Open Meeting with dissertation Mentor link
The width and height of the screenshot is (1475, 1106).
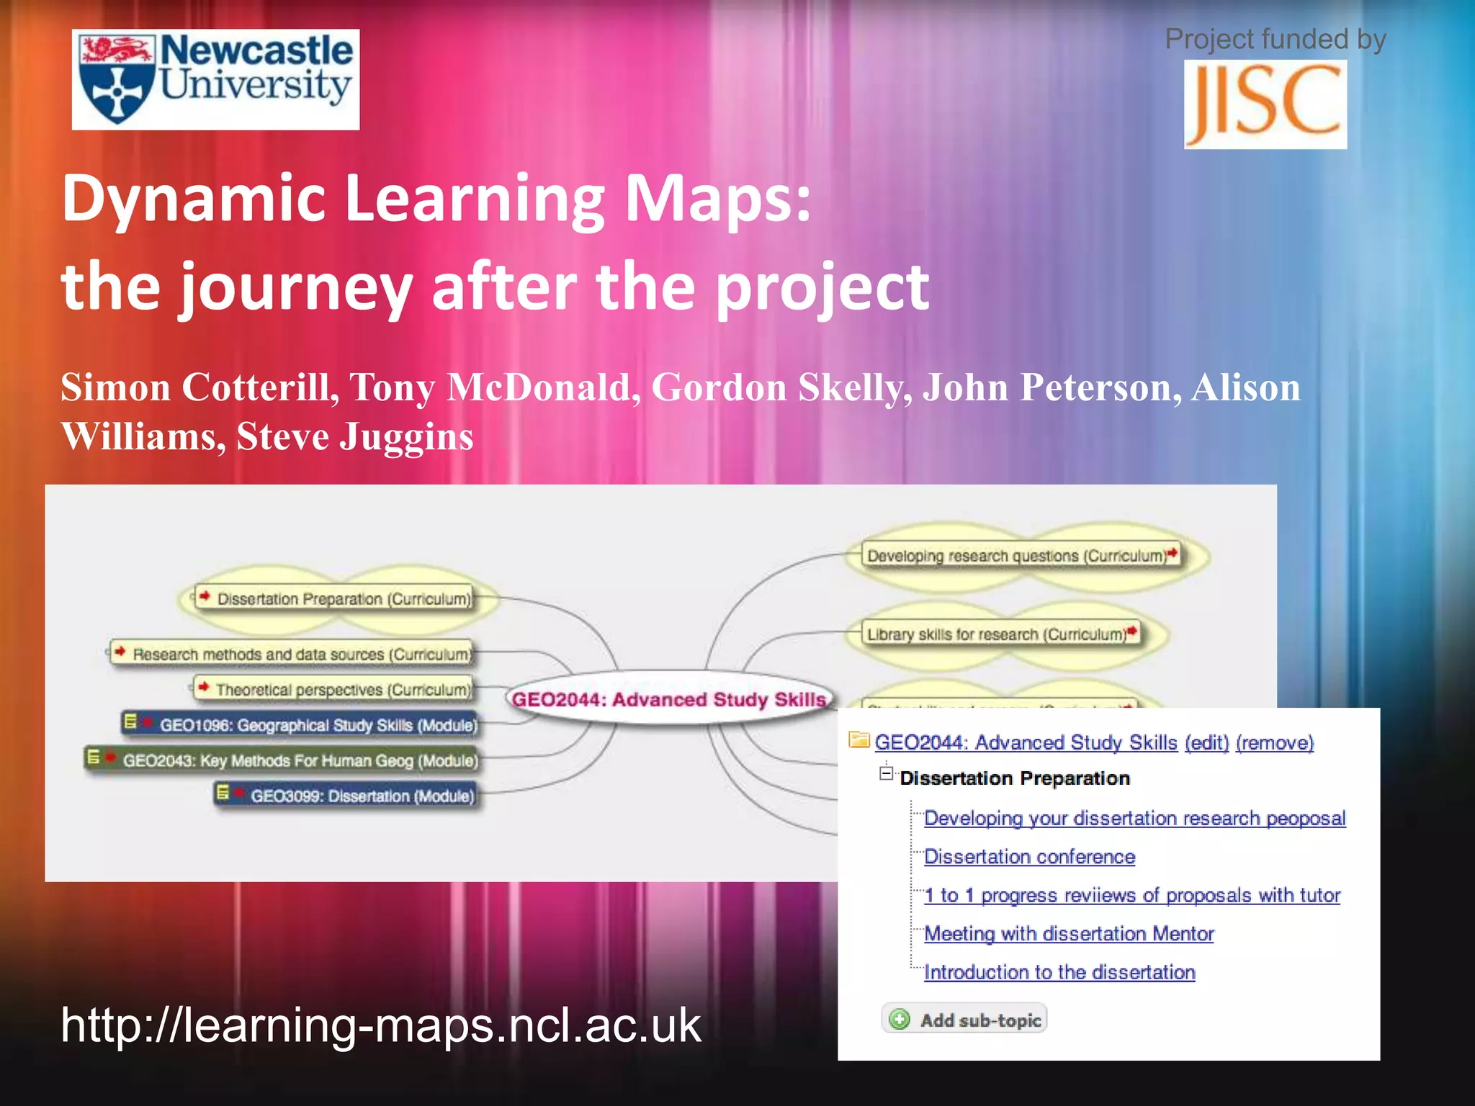(x=1069, y=934)
